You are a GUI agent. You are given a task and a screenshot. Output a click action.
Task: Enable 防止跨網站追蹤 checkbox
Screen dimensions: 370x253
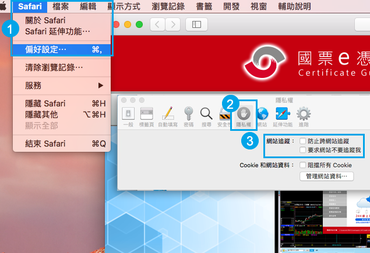(303, 141)
